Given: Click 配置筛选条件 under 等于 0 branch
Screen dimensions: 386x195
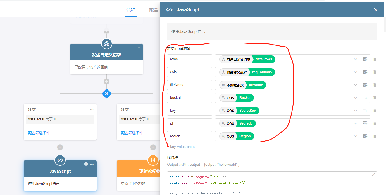Looking at the screenshot, I should [132, 133].
